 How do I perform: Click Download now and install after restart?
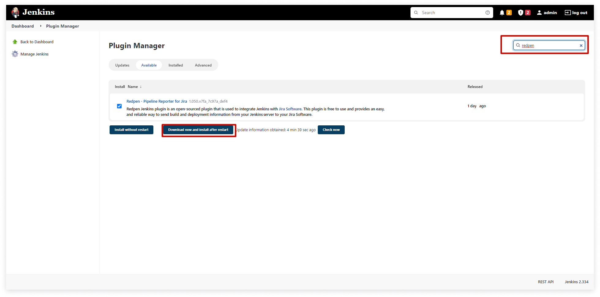[x=198, y=130]
